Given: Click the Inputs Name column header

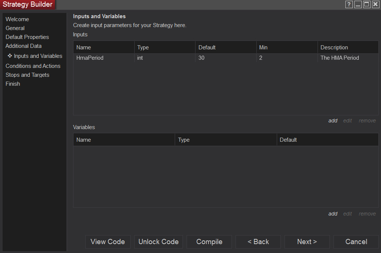Looking at the screenshot, I should 84,47.
